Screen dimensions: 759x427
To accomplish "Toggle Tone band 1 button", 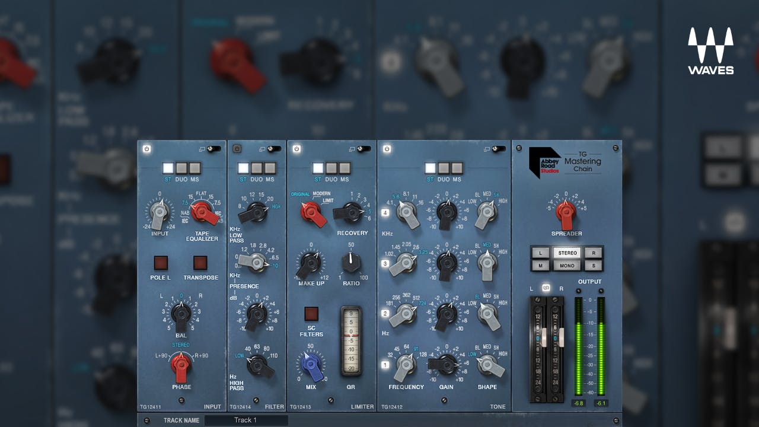I will click(385, 364).
